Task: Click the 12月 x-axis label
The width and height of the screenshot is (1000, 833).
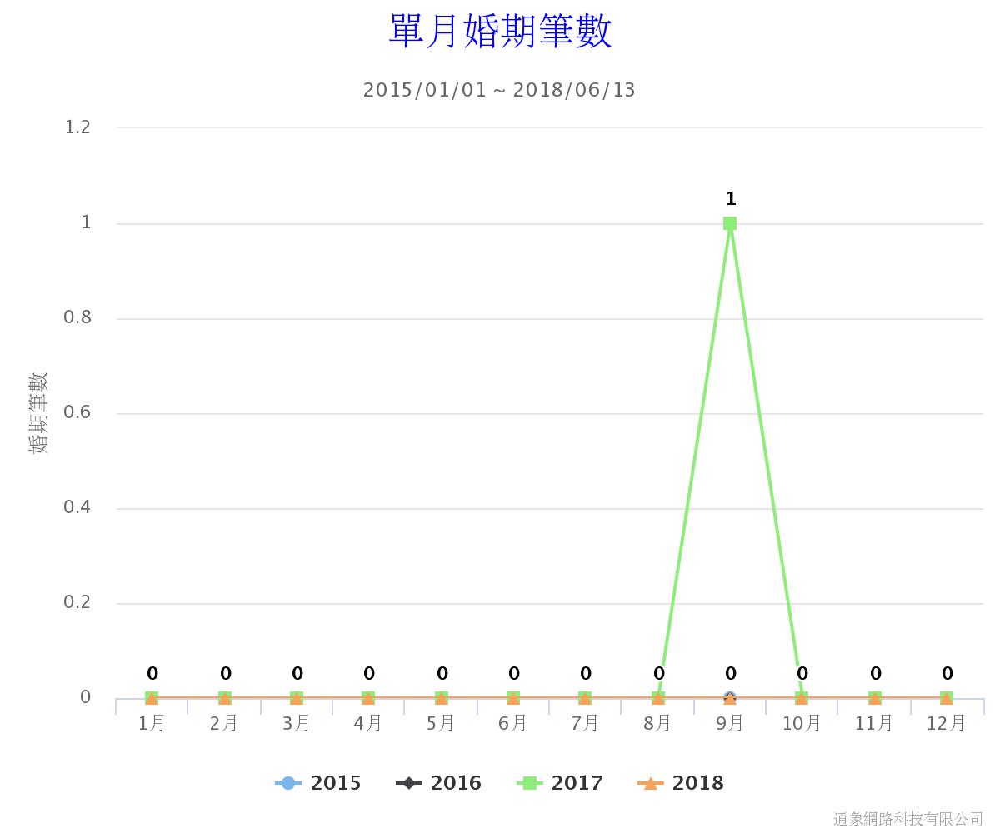Action: point(947,723)
